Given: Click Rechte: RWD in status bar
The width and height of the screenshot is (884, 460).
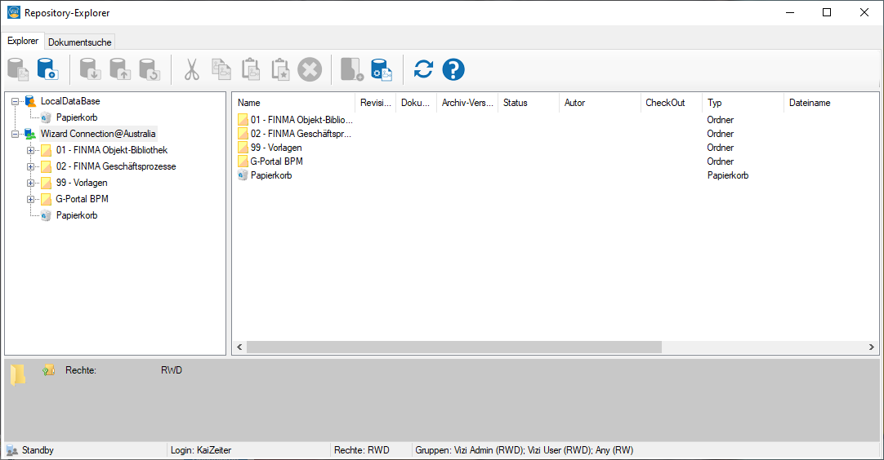Looking at the screenshot, I should click(x=362, y=450).
